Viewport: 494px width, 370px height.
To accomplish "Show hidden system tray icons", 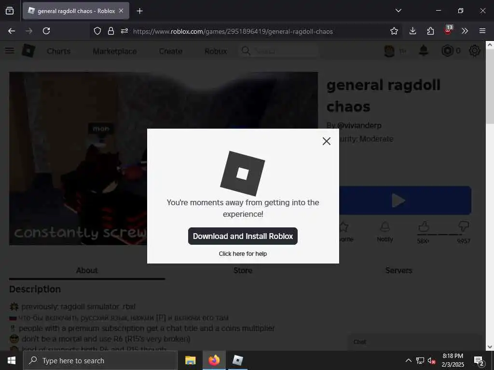I will 408,360.
